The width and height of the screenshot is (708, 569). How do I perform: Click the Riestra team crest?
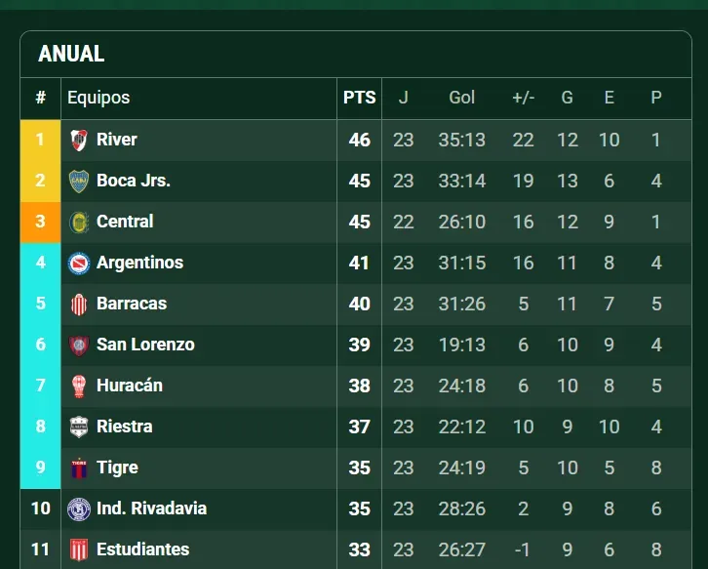(79, 427)
